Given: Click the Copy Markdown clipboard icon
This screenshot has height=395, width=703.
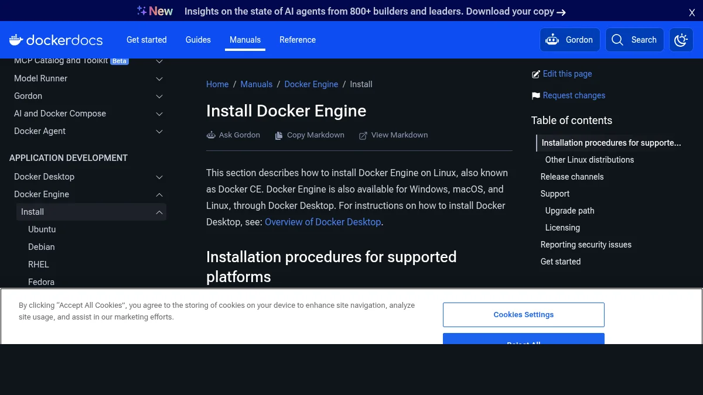Looking at the screenshot, I should coord(279,135).
